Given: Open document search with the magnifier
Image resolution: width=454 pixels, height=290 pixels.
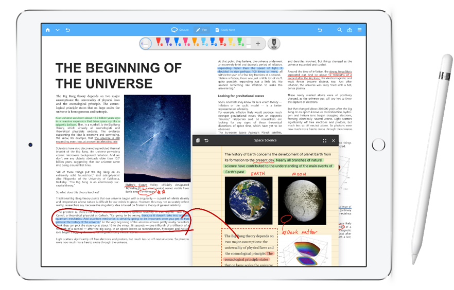Looking at the screenshot, I should click(x=339, y=30).
